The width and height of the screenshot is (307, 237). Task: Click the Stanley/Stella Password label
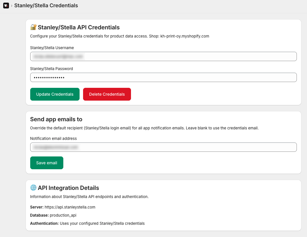coord(51,69)
